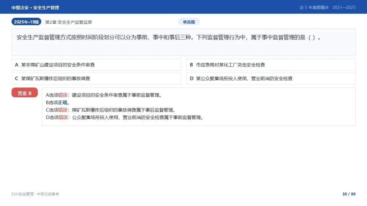Click the question stem about 事中监督管理
Viewport: 367px width, 206px height.
click(169, 37)
